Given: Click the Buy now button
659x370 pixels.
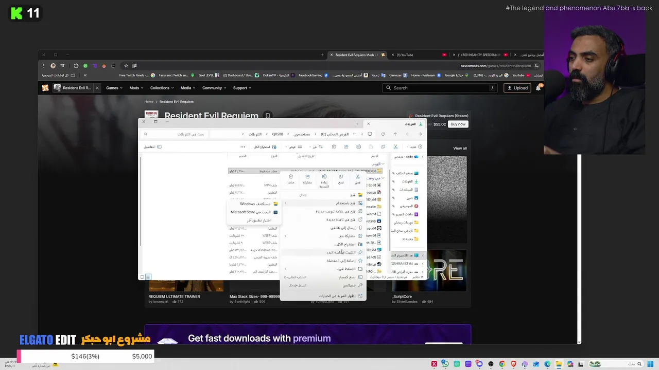Looking at the screenshot, I should coord(458,124).
